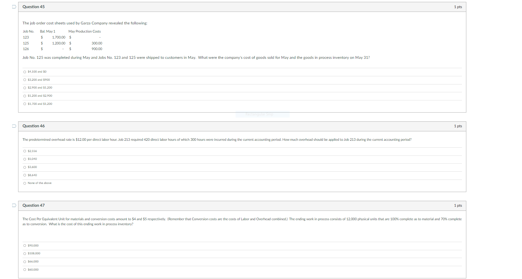Click the 900.00 production cost value
Screen dimensions: 522x279
97,49
